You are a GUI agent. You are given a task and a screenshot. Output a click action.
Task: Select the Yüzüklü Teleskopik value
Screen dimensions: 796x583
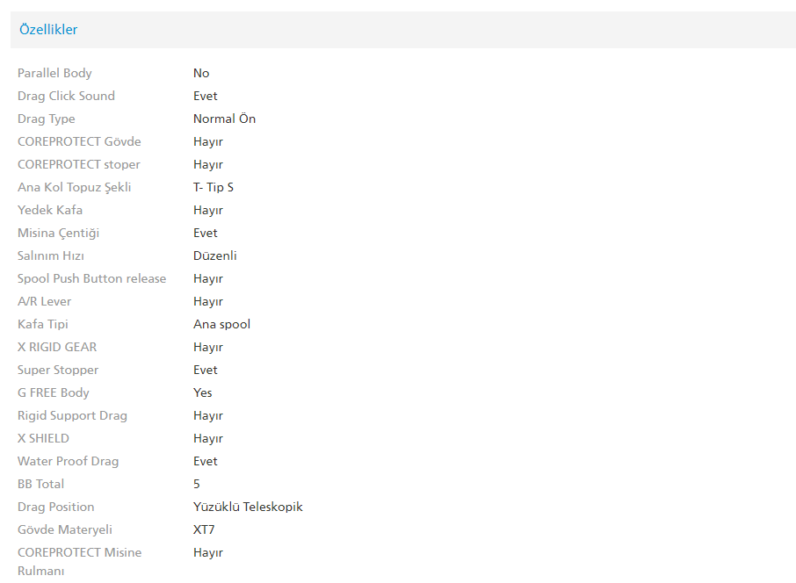[x=248, y=507]
